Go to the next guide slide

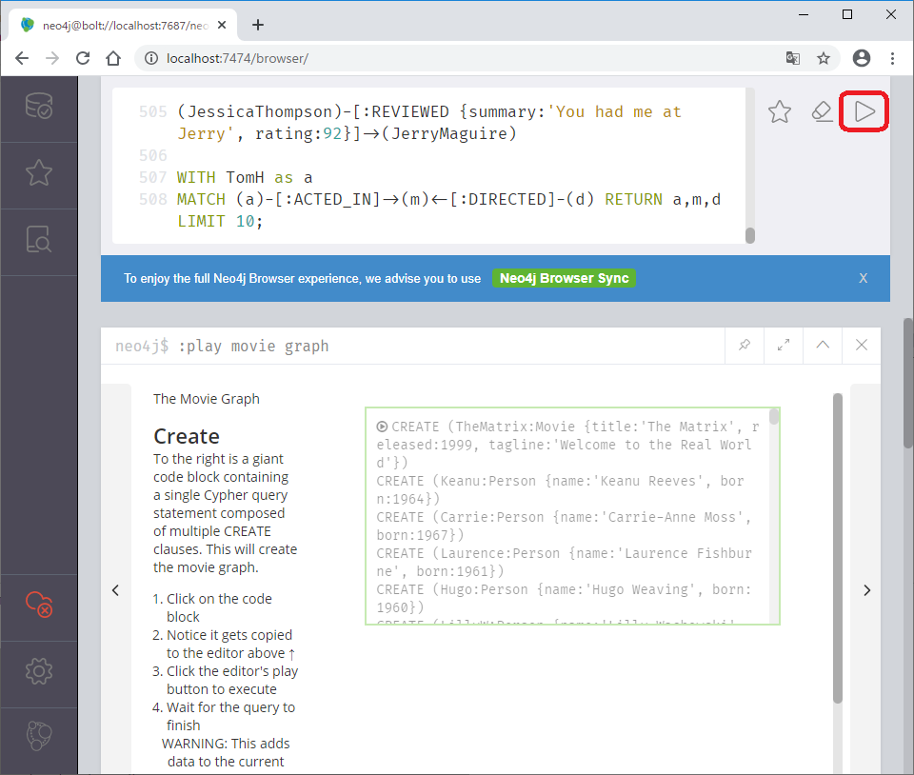866,590
